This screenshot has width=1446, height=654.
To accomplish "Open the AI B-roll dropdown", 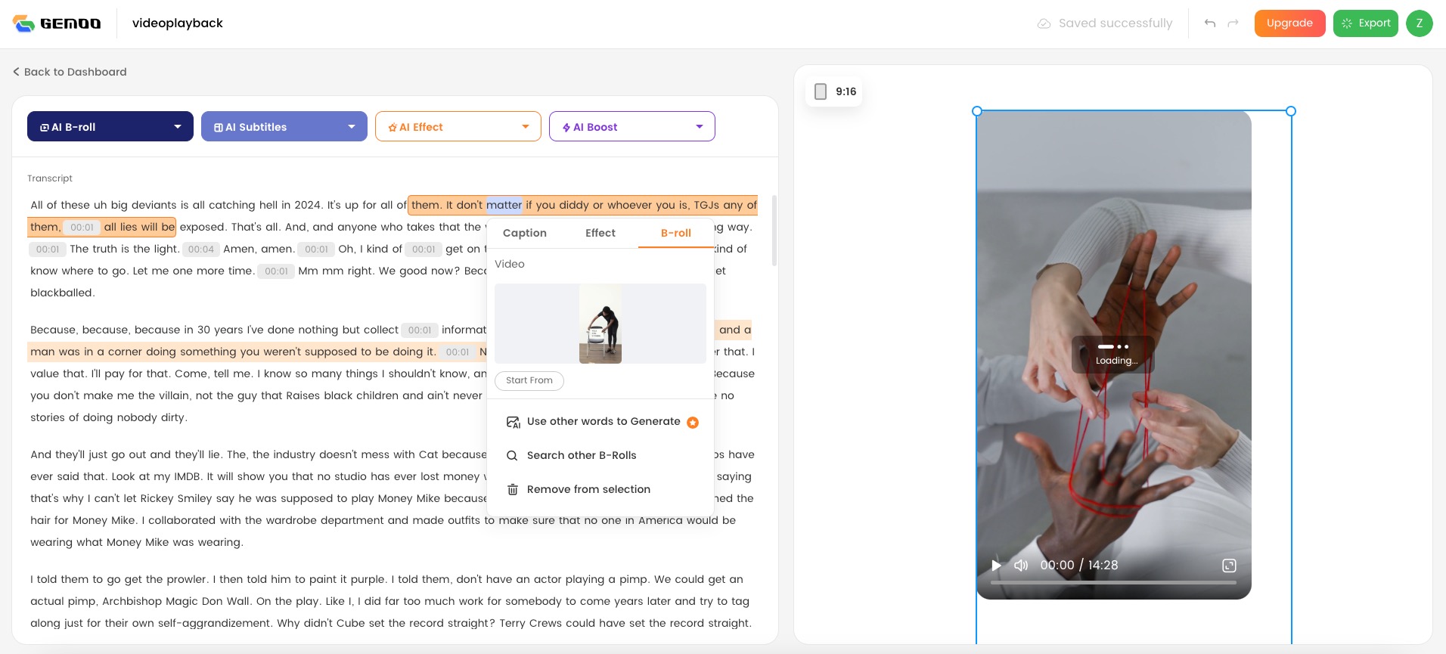I will click(110, 126).
